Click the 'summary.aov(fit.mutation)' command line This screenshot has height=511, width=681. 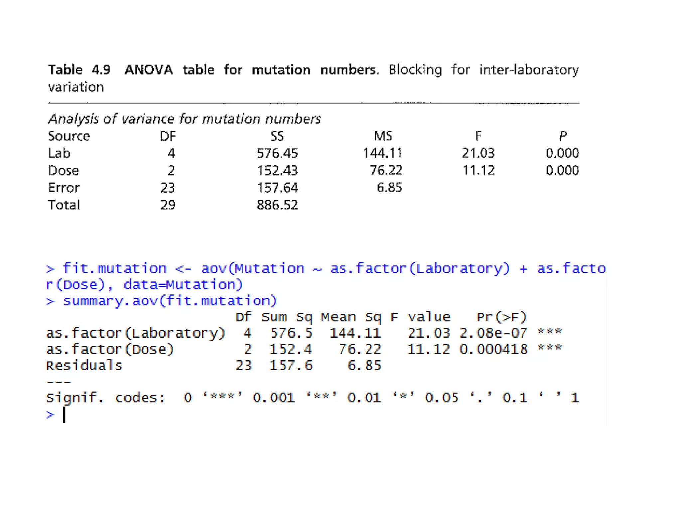170,301
